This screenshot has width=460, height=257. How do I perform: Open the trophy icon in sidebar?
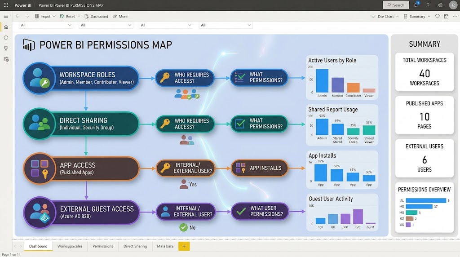[6, 49]
